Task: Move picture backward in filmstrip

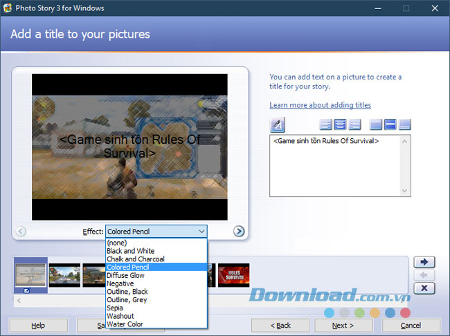Action: pyautogui.click(x=424, y=275)
